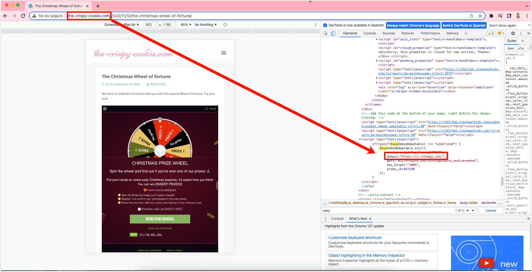
Task: Reload the page with the refresh icon
Action: (x=23, y=16)
